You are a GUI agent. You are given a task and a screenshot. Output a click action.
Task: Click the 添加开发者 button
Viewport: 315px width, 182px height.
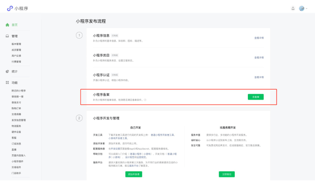133,174
